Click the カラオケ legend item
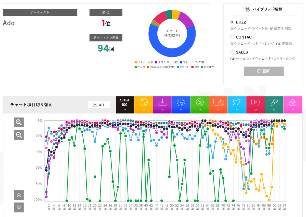 207,67
